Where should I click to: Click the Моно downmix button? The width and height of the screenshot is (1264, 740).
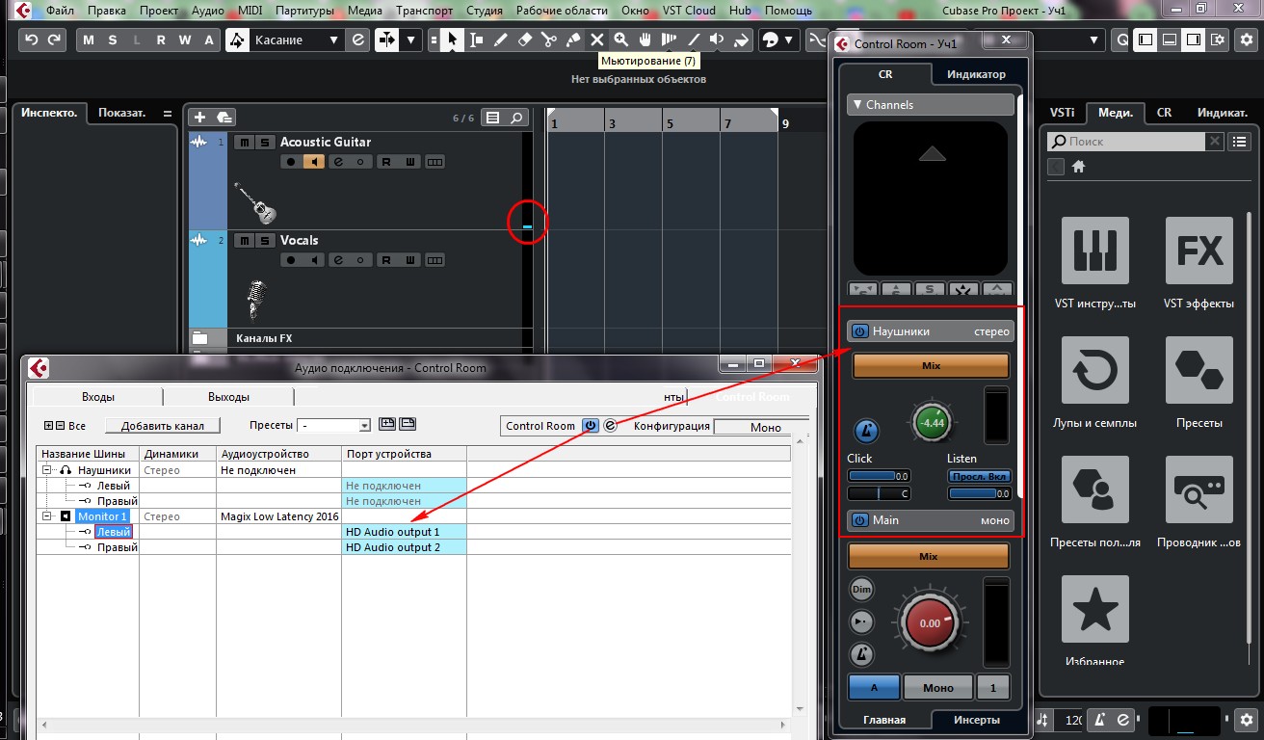[938, 687]
